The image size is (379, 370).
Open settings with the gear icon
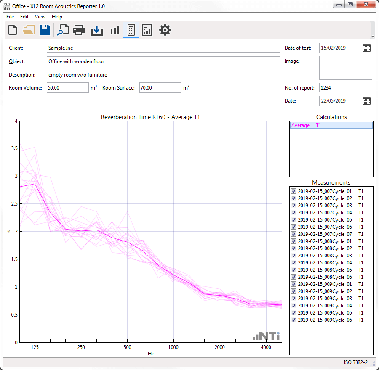[165, 30]
